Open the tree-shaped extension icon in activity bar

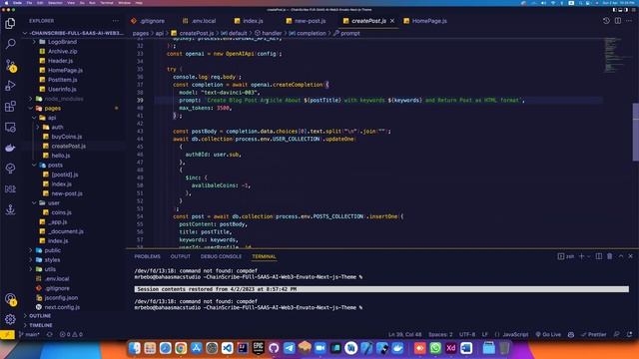coord(10,169)
